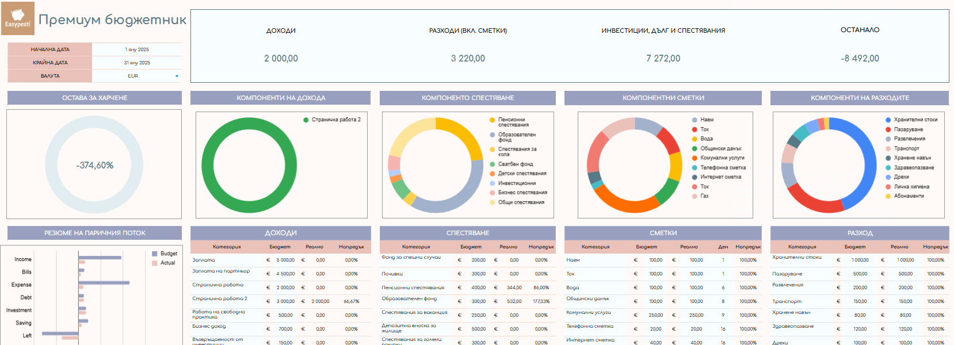Click the Easypesti piggy bank logo
The width and height of the screenshot is (954, 345).
coord(18,18)
